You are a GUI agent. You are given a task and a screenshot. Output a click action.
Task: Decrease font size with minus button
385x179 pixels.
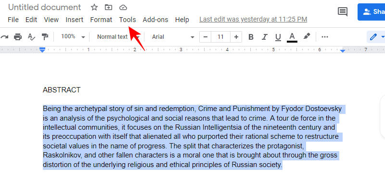205,37
